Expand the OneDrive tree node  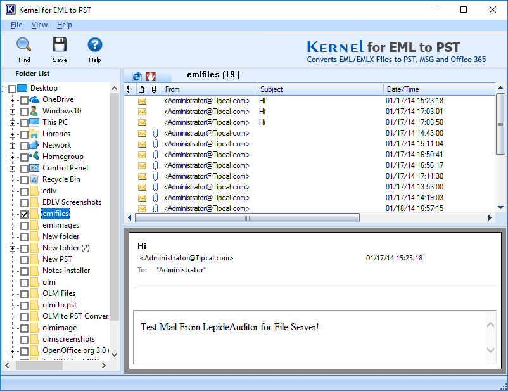click(x=12, y=101)
